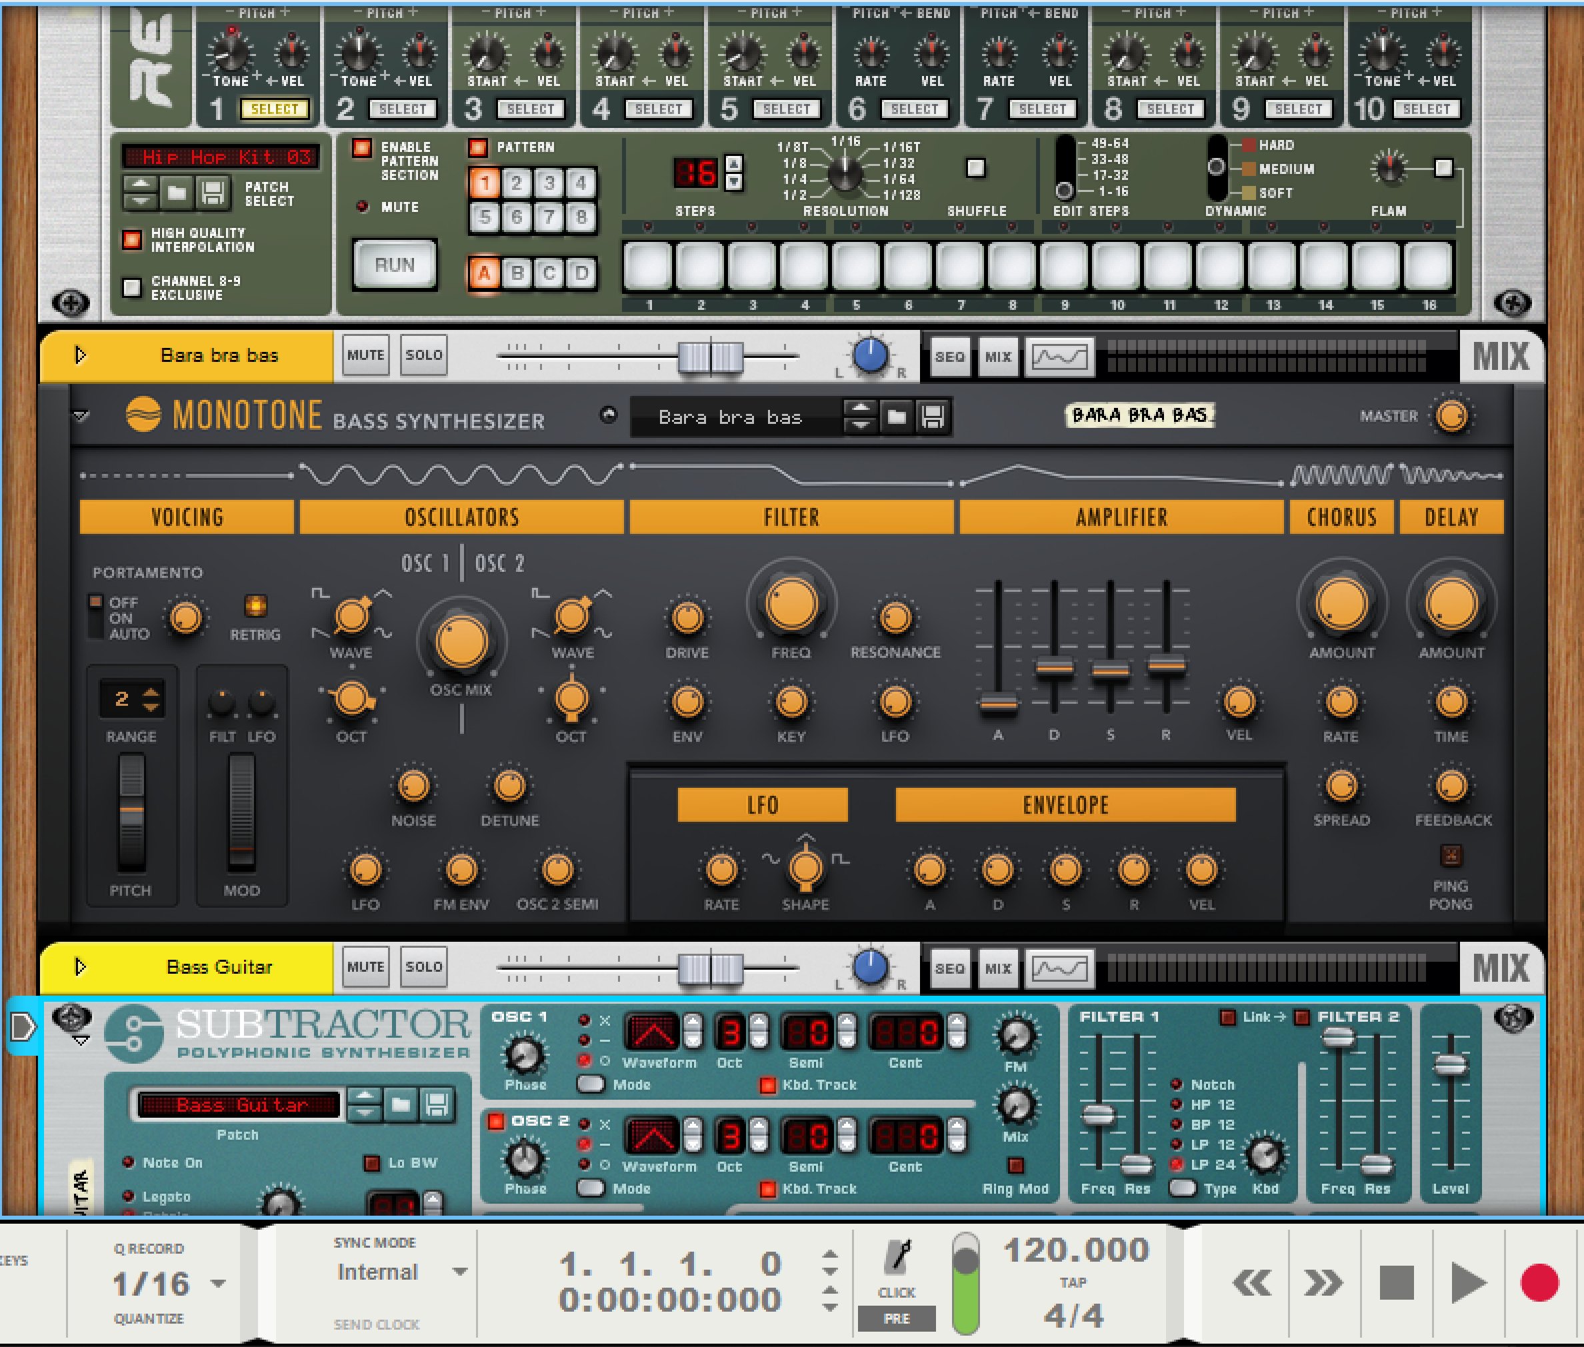Change the Monotone pitch bend range stepper
The image size is (1584, 1347).
tap(151, 698)
